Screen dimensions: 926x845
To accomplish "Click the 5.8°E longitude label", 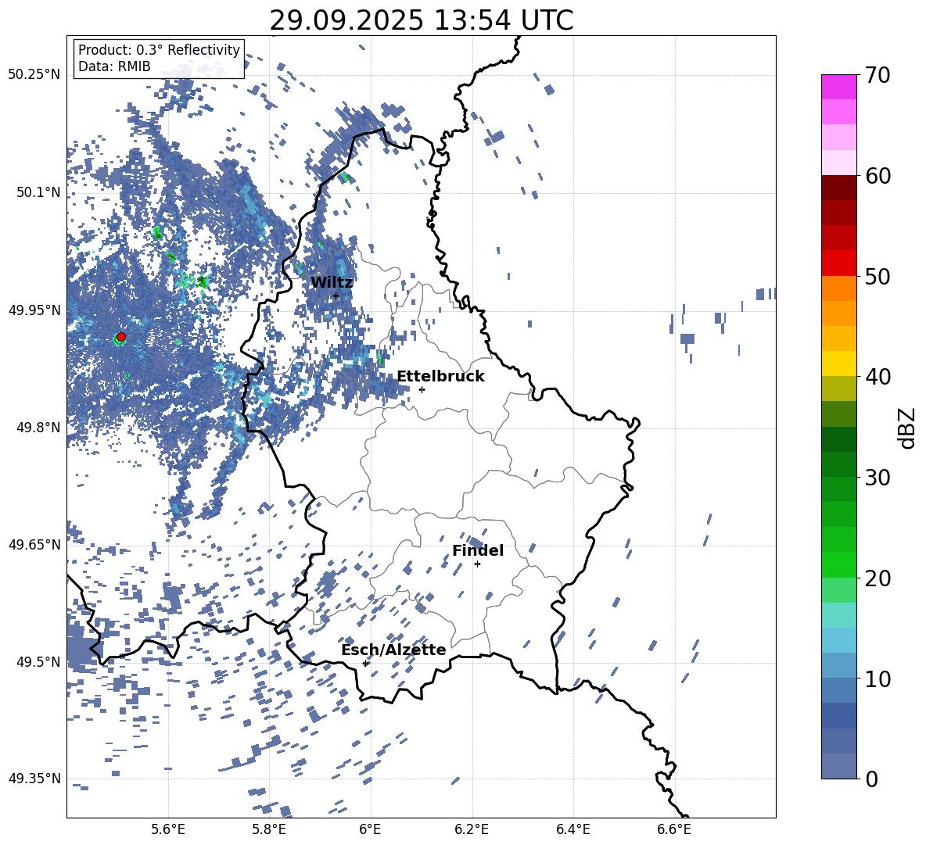I will (269, 829).
